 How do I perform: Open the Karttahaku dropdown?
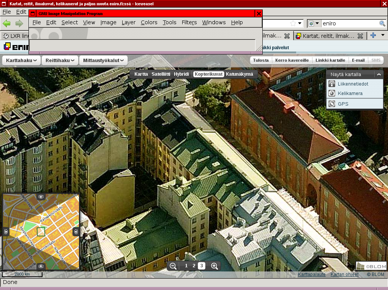[x=21, y=61]
